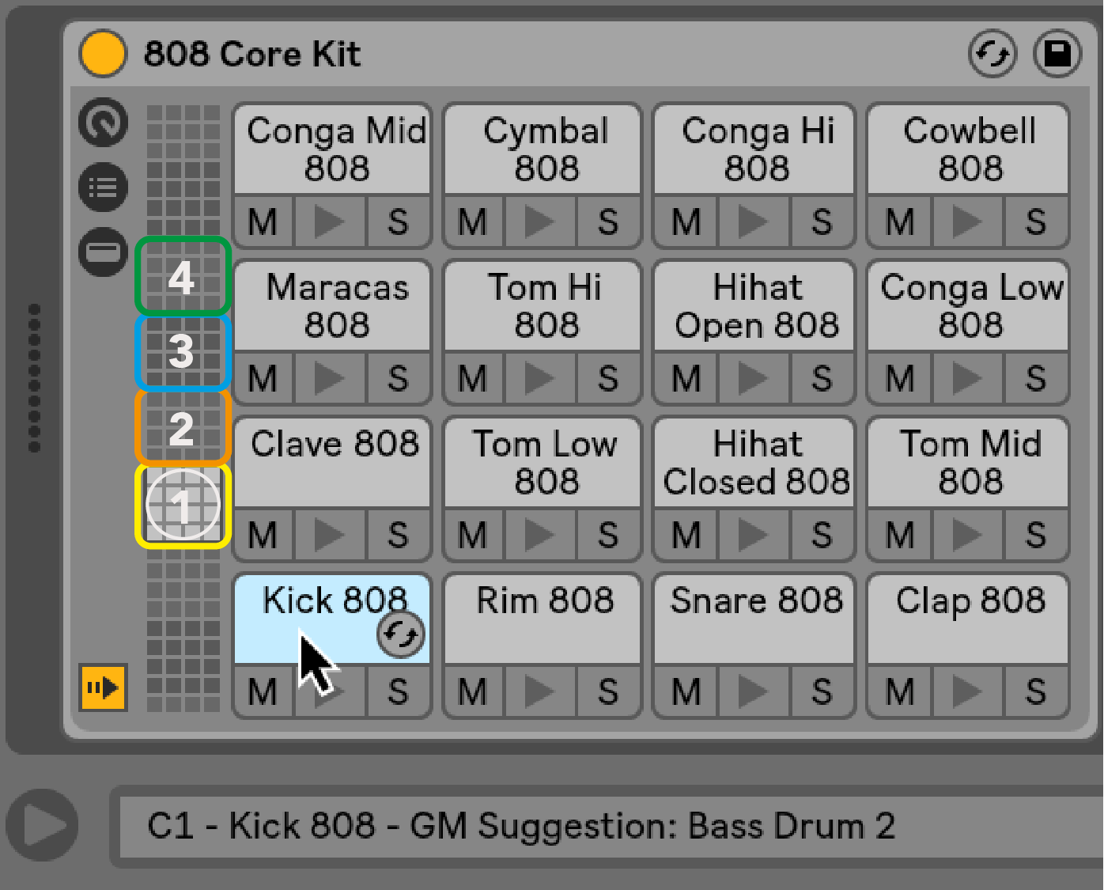Select the Kick 808 pad
Image resolution: width=1104 pixels, height=890 pixels.
[332, 619]
